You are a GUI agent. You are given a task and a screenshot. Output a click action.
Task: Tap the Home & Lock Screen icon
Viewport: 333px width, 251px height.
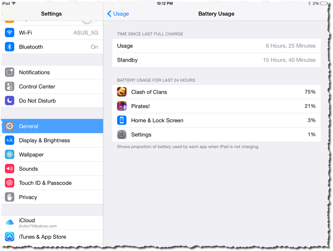pos(122,120)
